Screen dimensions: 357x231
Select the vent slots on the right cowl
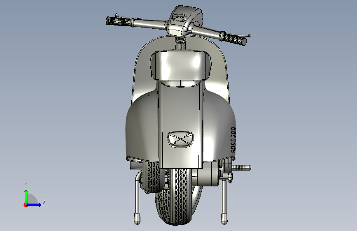233,140
